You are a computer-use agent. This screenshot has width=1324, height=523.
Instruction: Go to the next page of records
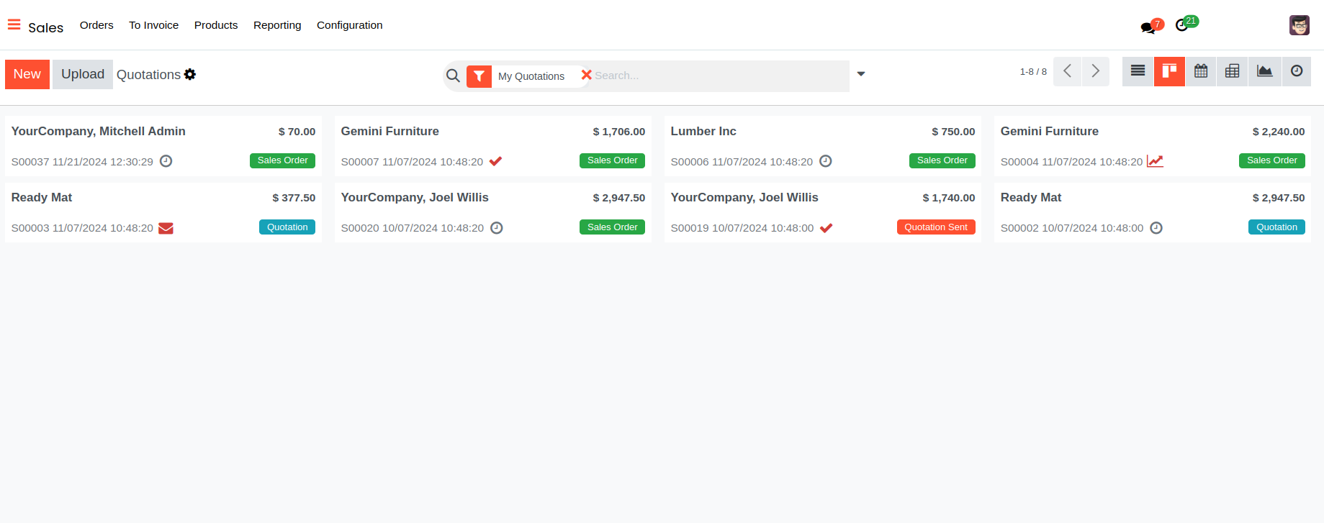point(1095,71)
